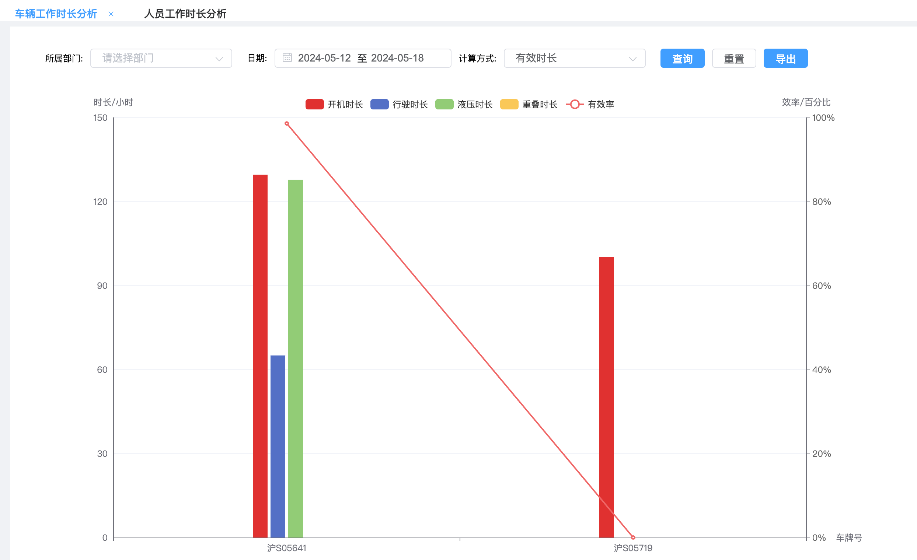The height and width of the screenshot is (560, 917).
Task: Click the 效率/百分比 axis title
Action: point(806,102)
